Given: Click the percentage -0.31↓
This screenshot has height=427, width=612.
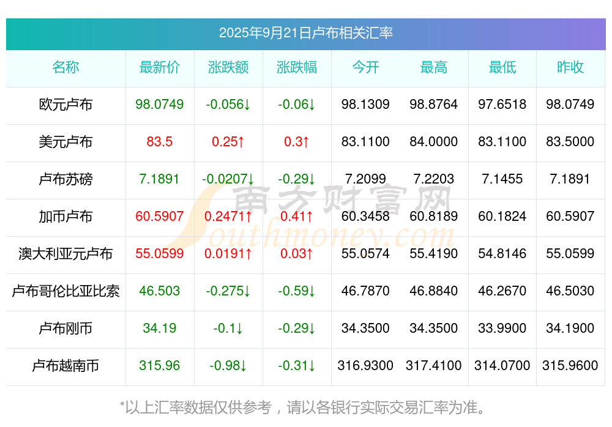Looking at the screenshot, I should coord(297,365).
